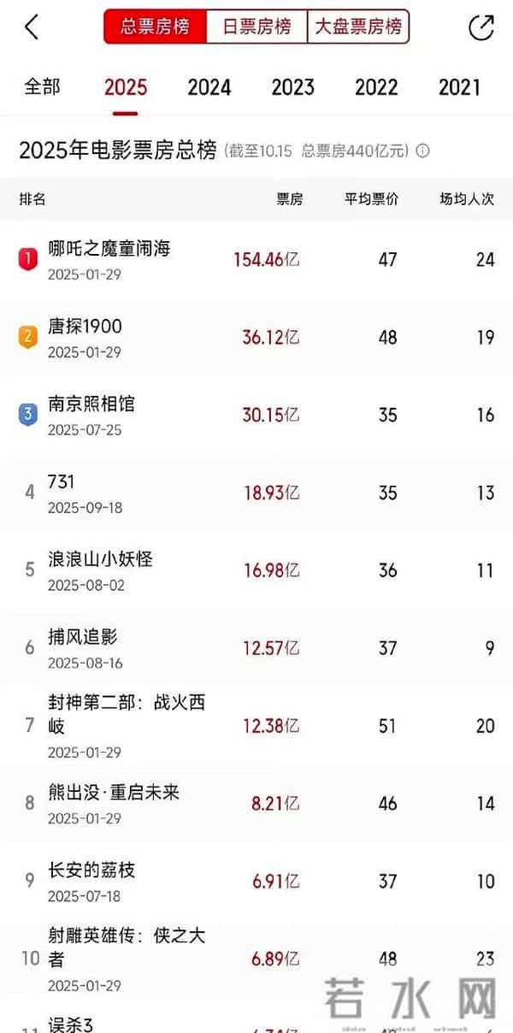Tap the share icon at top right
This screenshot has height=1033, width=513.
point(482,26)
